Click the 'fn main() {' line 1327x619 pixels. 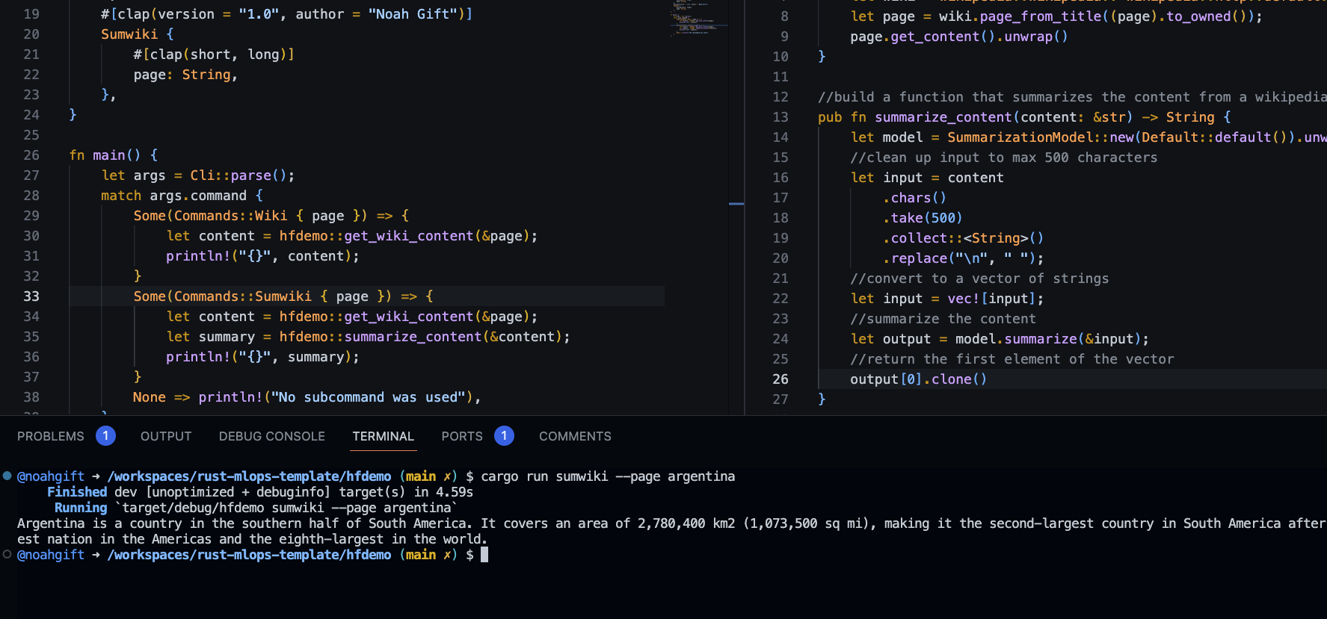[x=113, y=155]
